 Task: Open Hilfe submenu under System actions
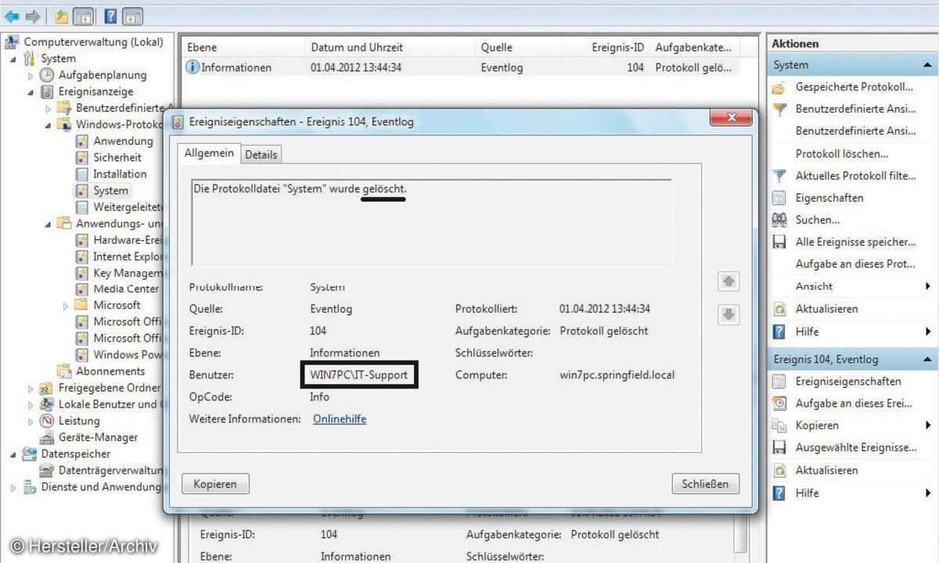(x=807, y=332)
